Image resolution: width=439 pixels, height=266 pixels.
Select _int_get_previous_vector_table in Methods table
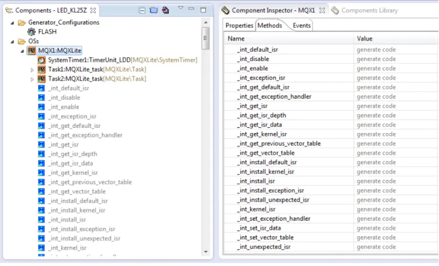point(279,144)
